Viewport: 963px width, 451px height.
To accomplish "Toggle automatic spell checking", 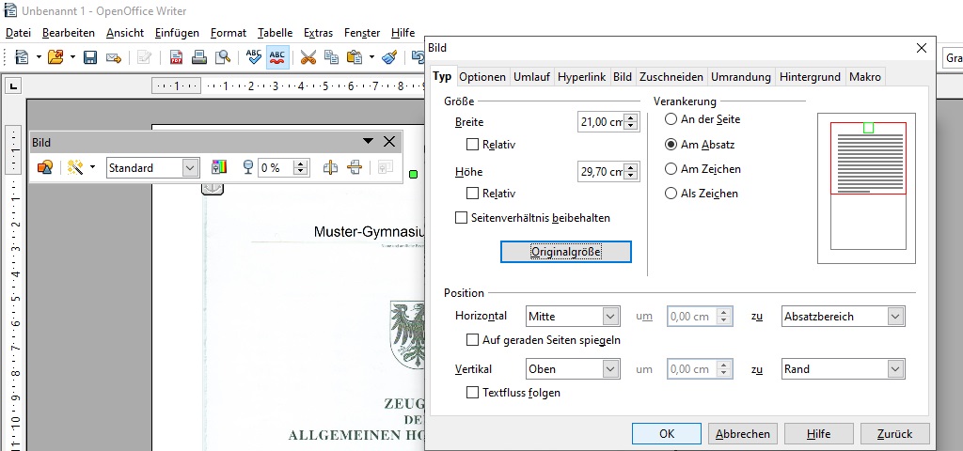I will tap(277, 57).
